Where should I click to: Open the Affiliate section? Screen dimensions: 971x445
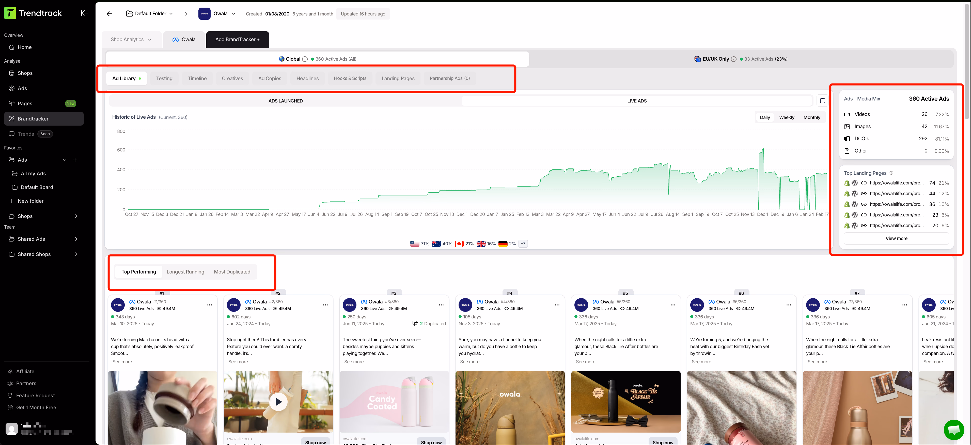pyautogui.click(x=26, y=371)
